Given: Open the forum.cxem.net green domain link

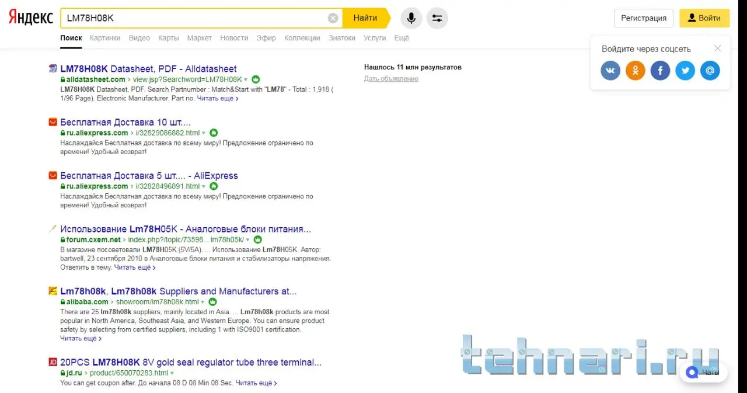Looking at the screenshot, I should (x=93, y=239).
